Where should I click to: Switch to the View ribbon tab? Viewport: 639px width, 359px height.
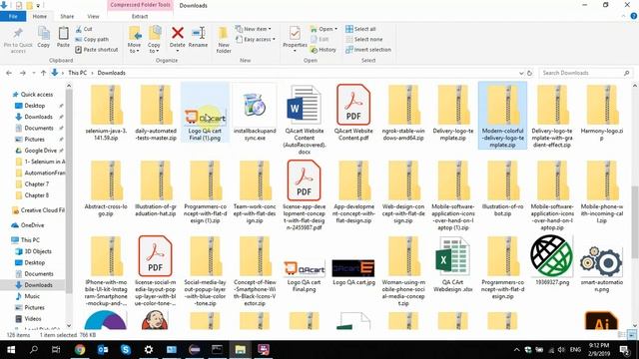pos(93,17)
